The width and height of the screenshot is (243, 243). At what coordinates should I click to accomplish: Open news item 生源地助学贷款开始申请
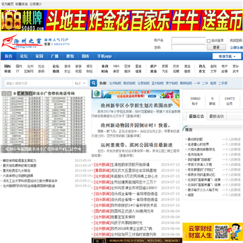tap(130, 165)
